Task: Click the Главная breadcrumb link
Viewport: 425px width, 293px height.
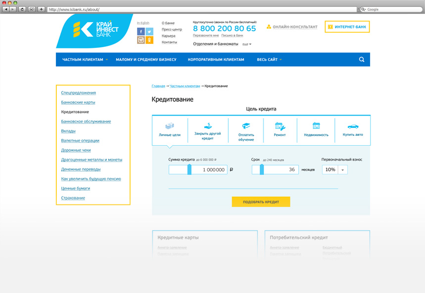Action: coord(158,86)
